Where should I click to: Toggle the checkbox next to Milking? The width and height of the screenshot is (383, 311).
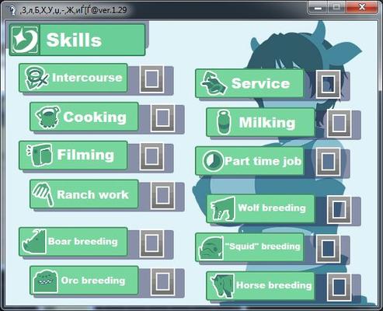pos(339,124)
